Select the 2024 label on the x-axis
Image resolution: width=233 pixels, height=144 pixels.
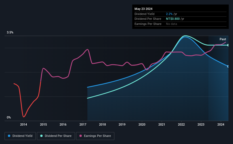point(221,124)
